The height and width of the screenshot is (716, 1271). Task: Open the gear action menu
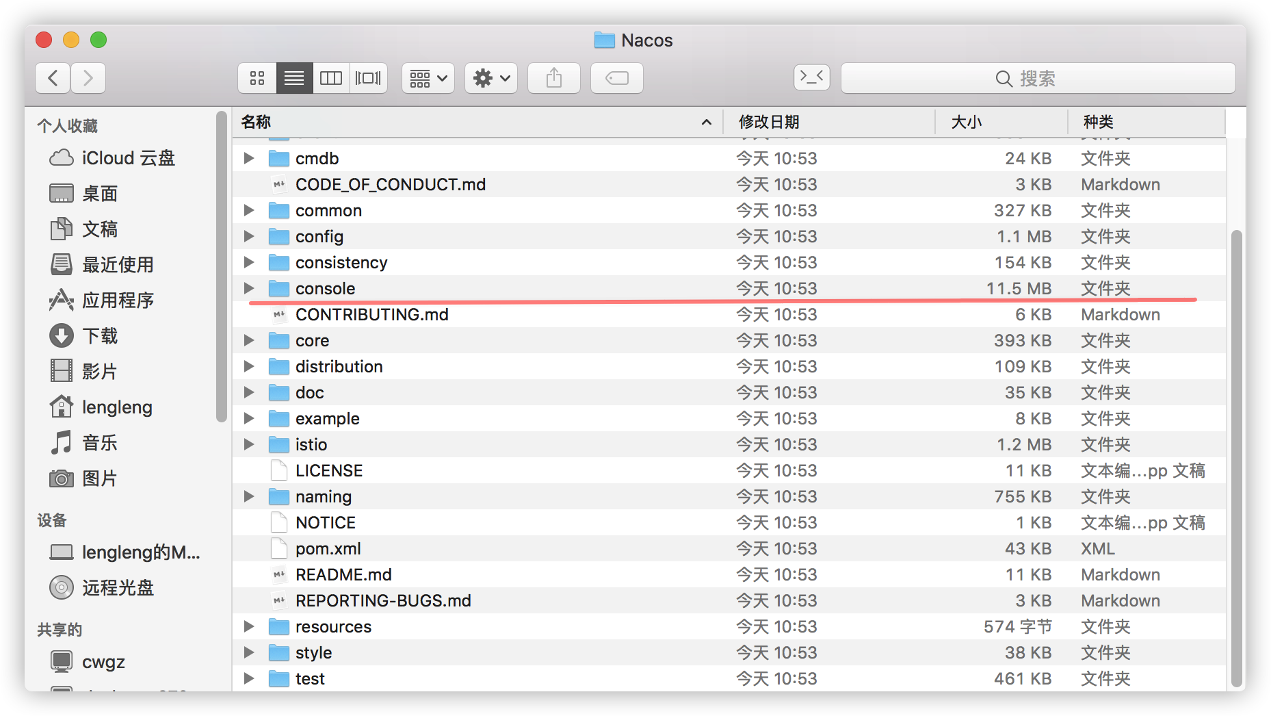[491, 78]
